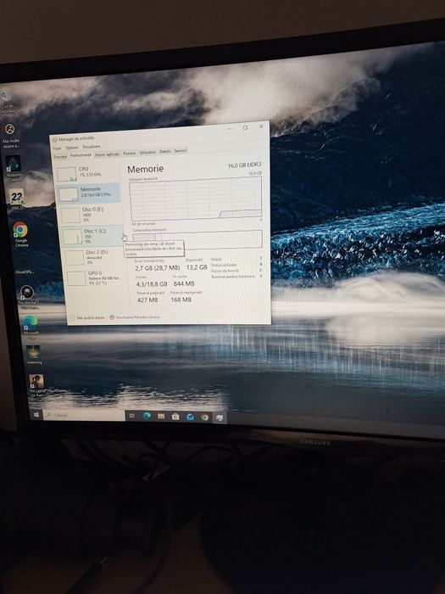Image resolution: width=445 pixels, height=594 pixels.
Task: Switch to the Servicii tab
Action: (x=181, y=151)
